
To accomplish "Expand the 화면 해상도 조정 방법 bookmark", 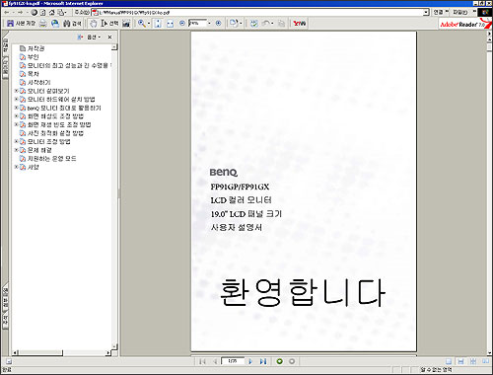I will point(16,115).
